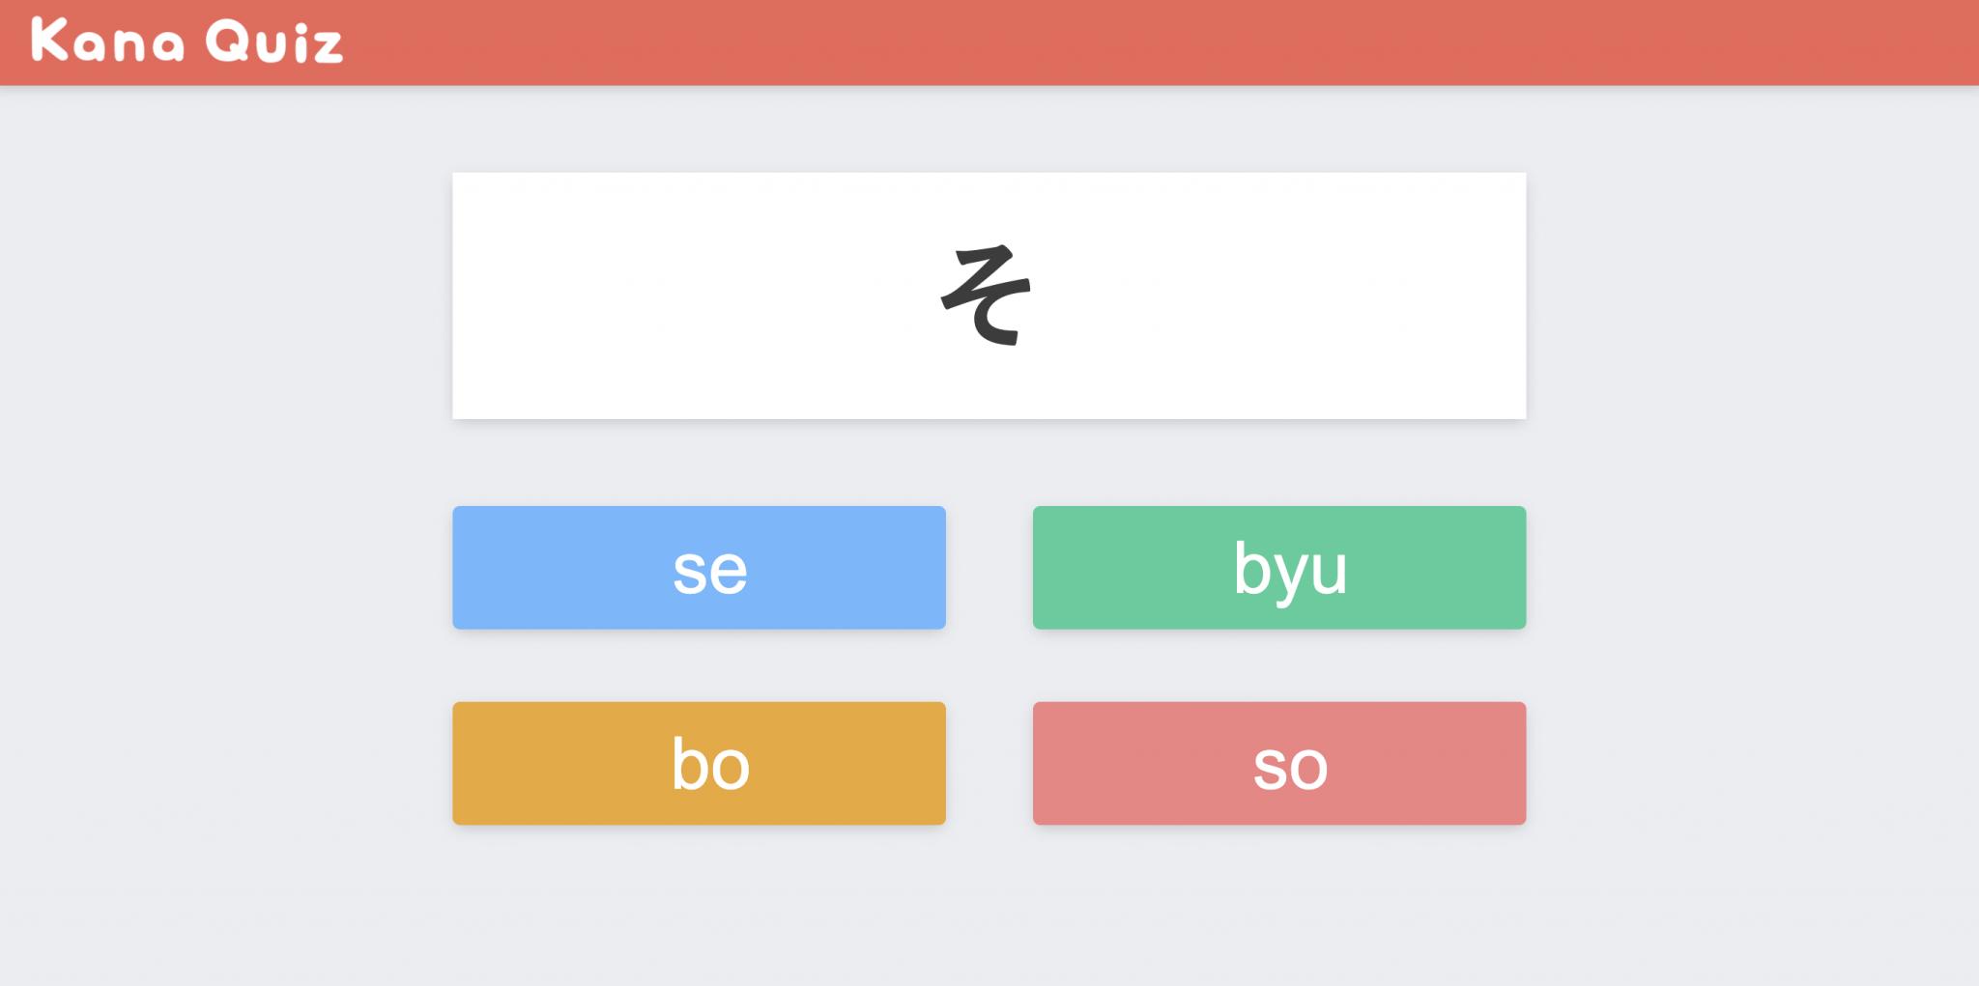Select the top-left answer option "se"
This screenshot has width=1979, height=986.
click(699, 568)
